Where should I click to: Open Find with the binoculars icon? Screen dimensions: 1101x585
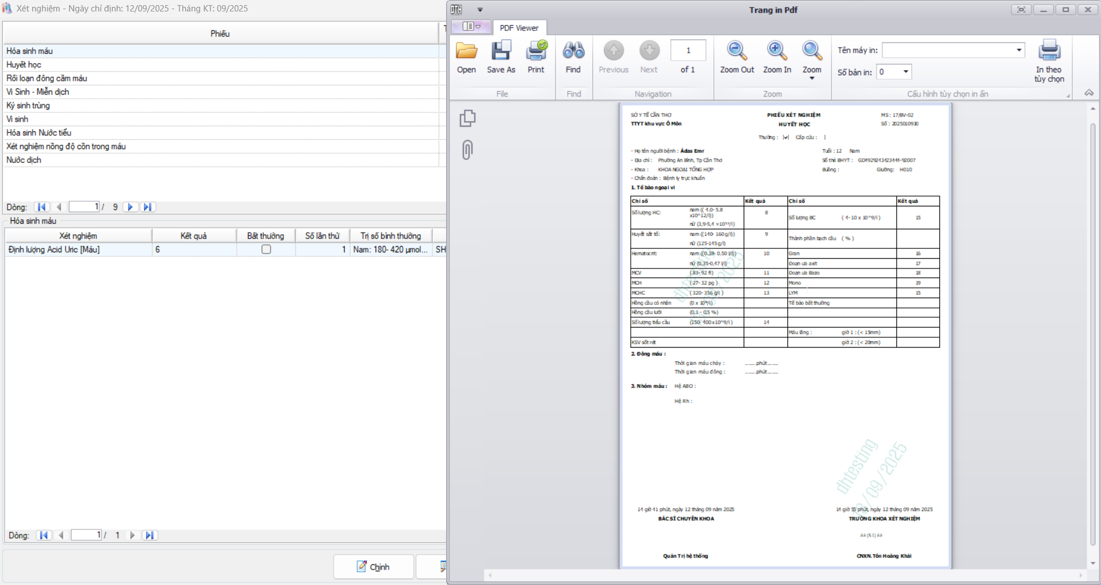click(573, 52)
